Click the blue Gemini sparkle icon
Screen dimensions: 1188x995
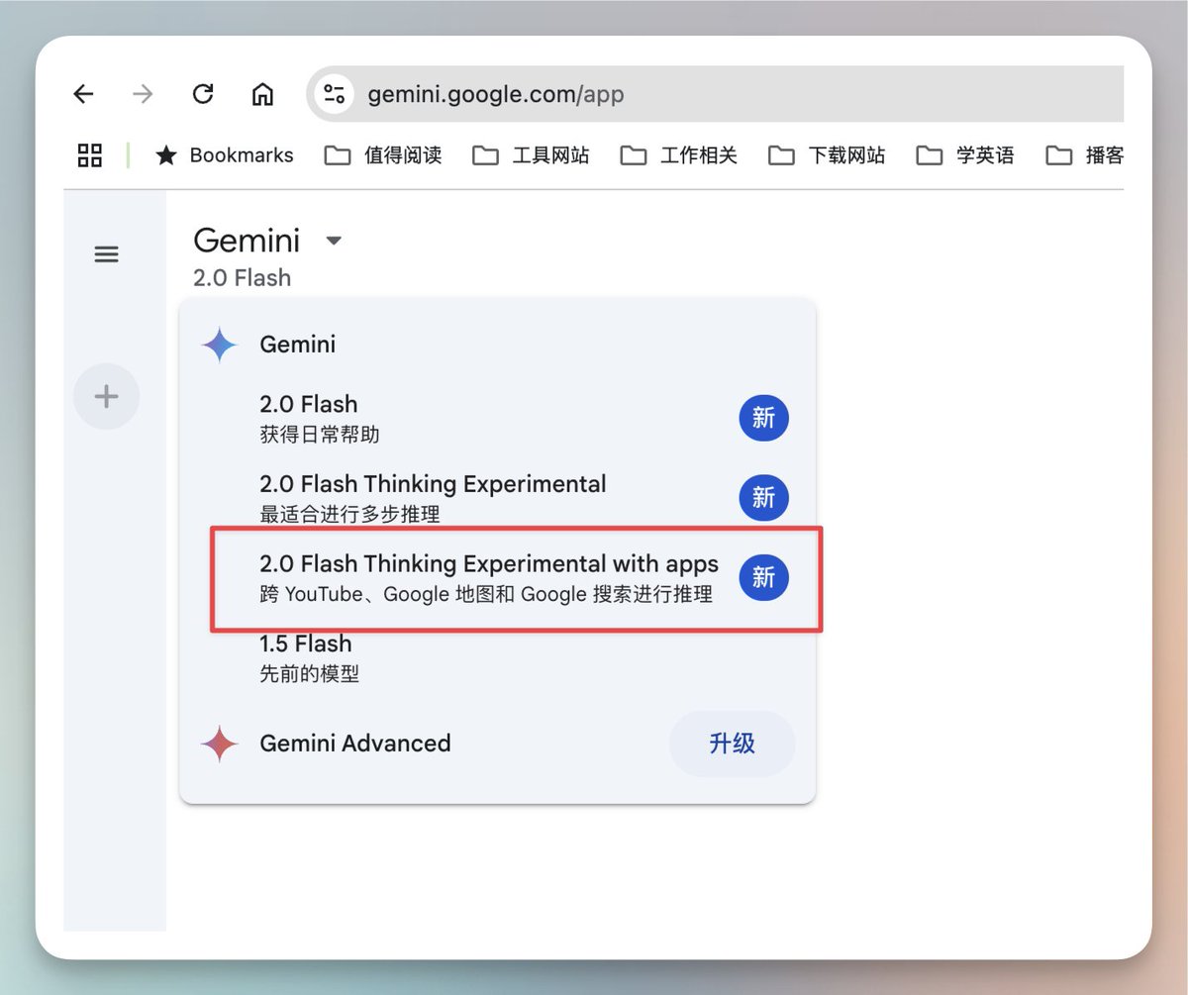point(219,345)
